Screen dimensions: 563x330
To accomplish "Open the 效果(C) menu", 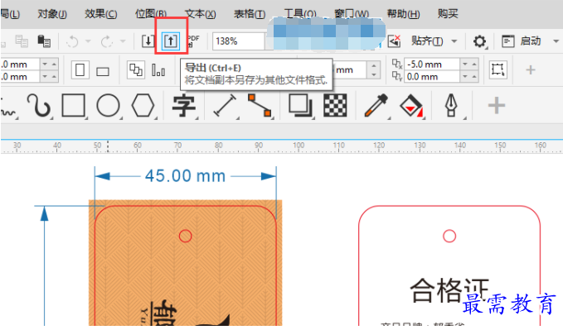I will [x=101, y=13].
